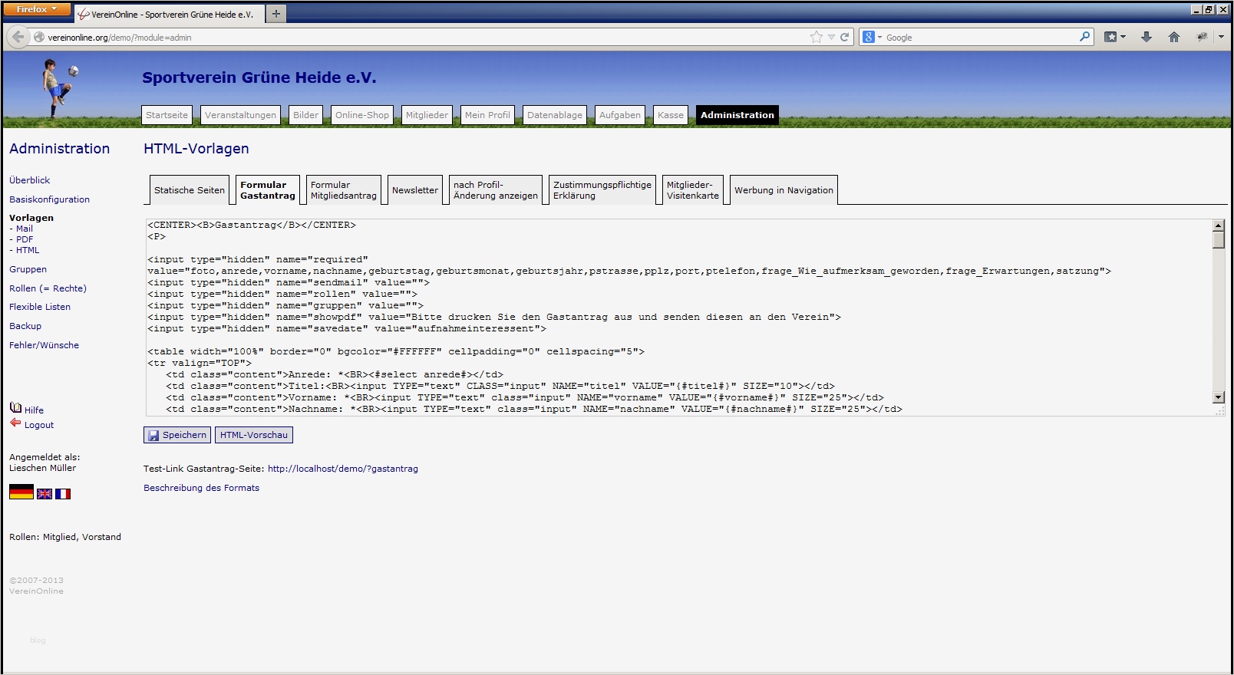Open the localhost gastantrag test link
The height and width of the screenshot is (675, 1234).
tap(343, 469)
